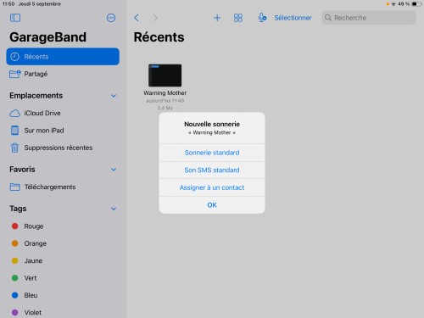The width and height of the screenshot is (424, 318).
Task: Click the Warning Mother file name
Action: (x=165, y=92)
